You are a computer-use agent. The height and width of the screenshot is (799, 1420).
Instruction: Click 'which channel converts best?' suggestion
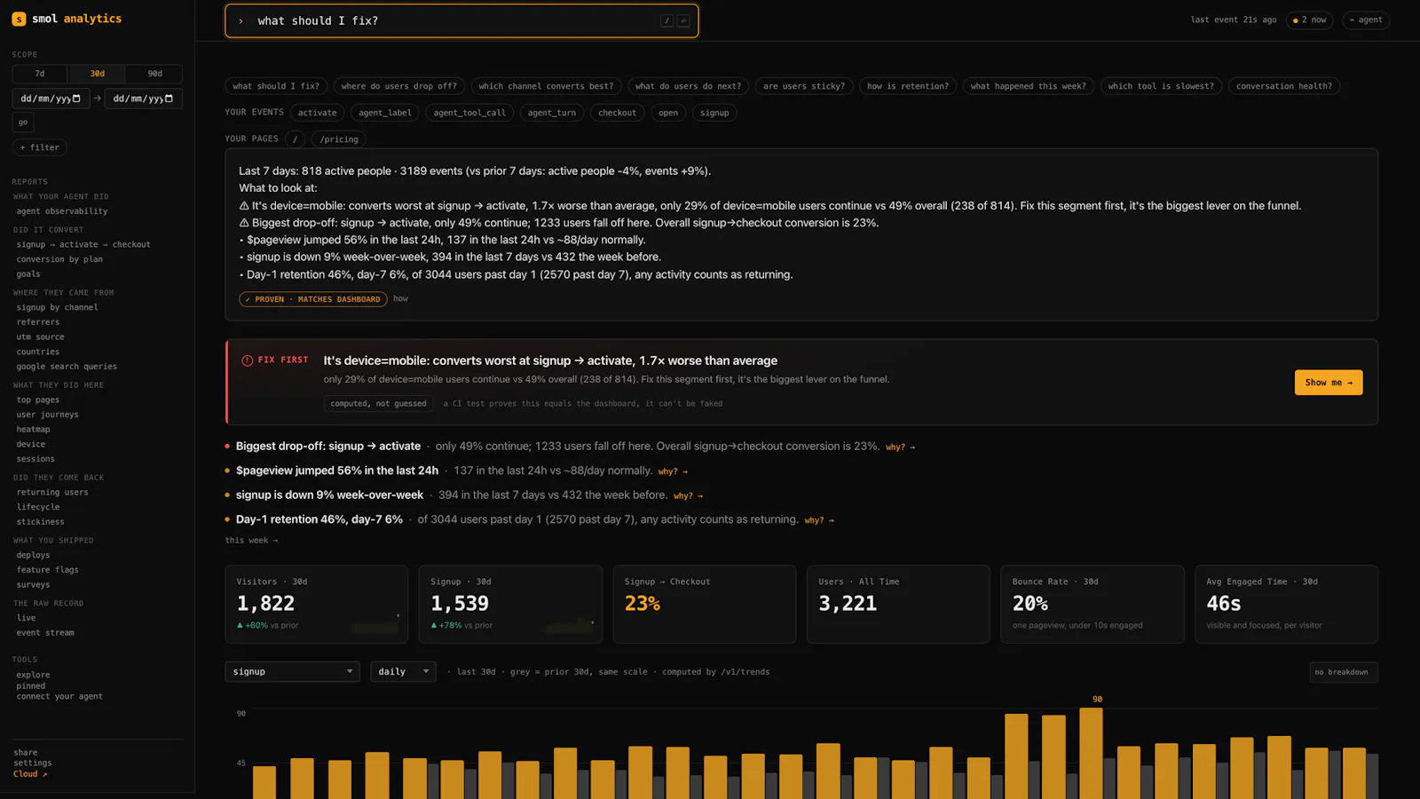point(546,86)
